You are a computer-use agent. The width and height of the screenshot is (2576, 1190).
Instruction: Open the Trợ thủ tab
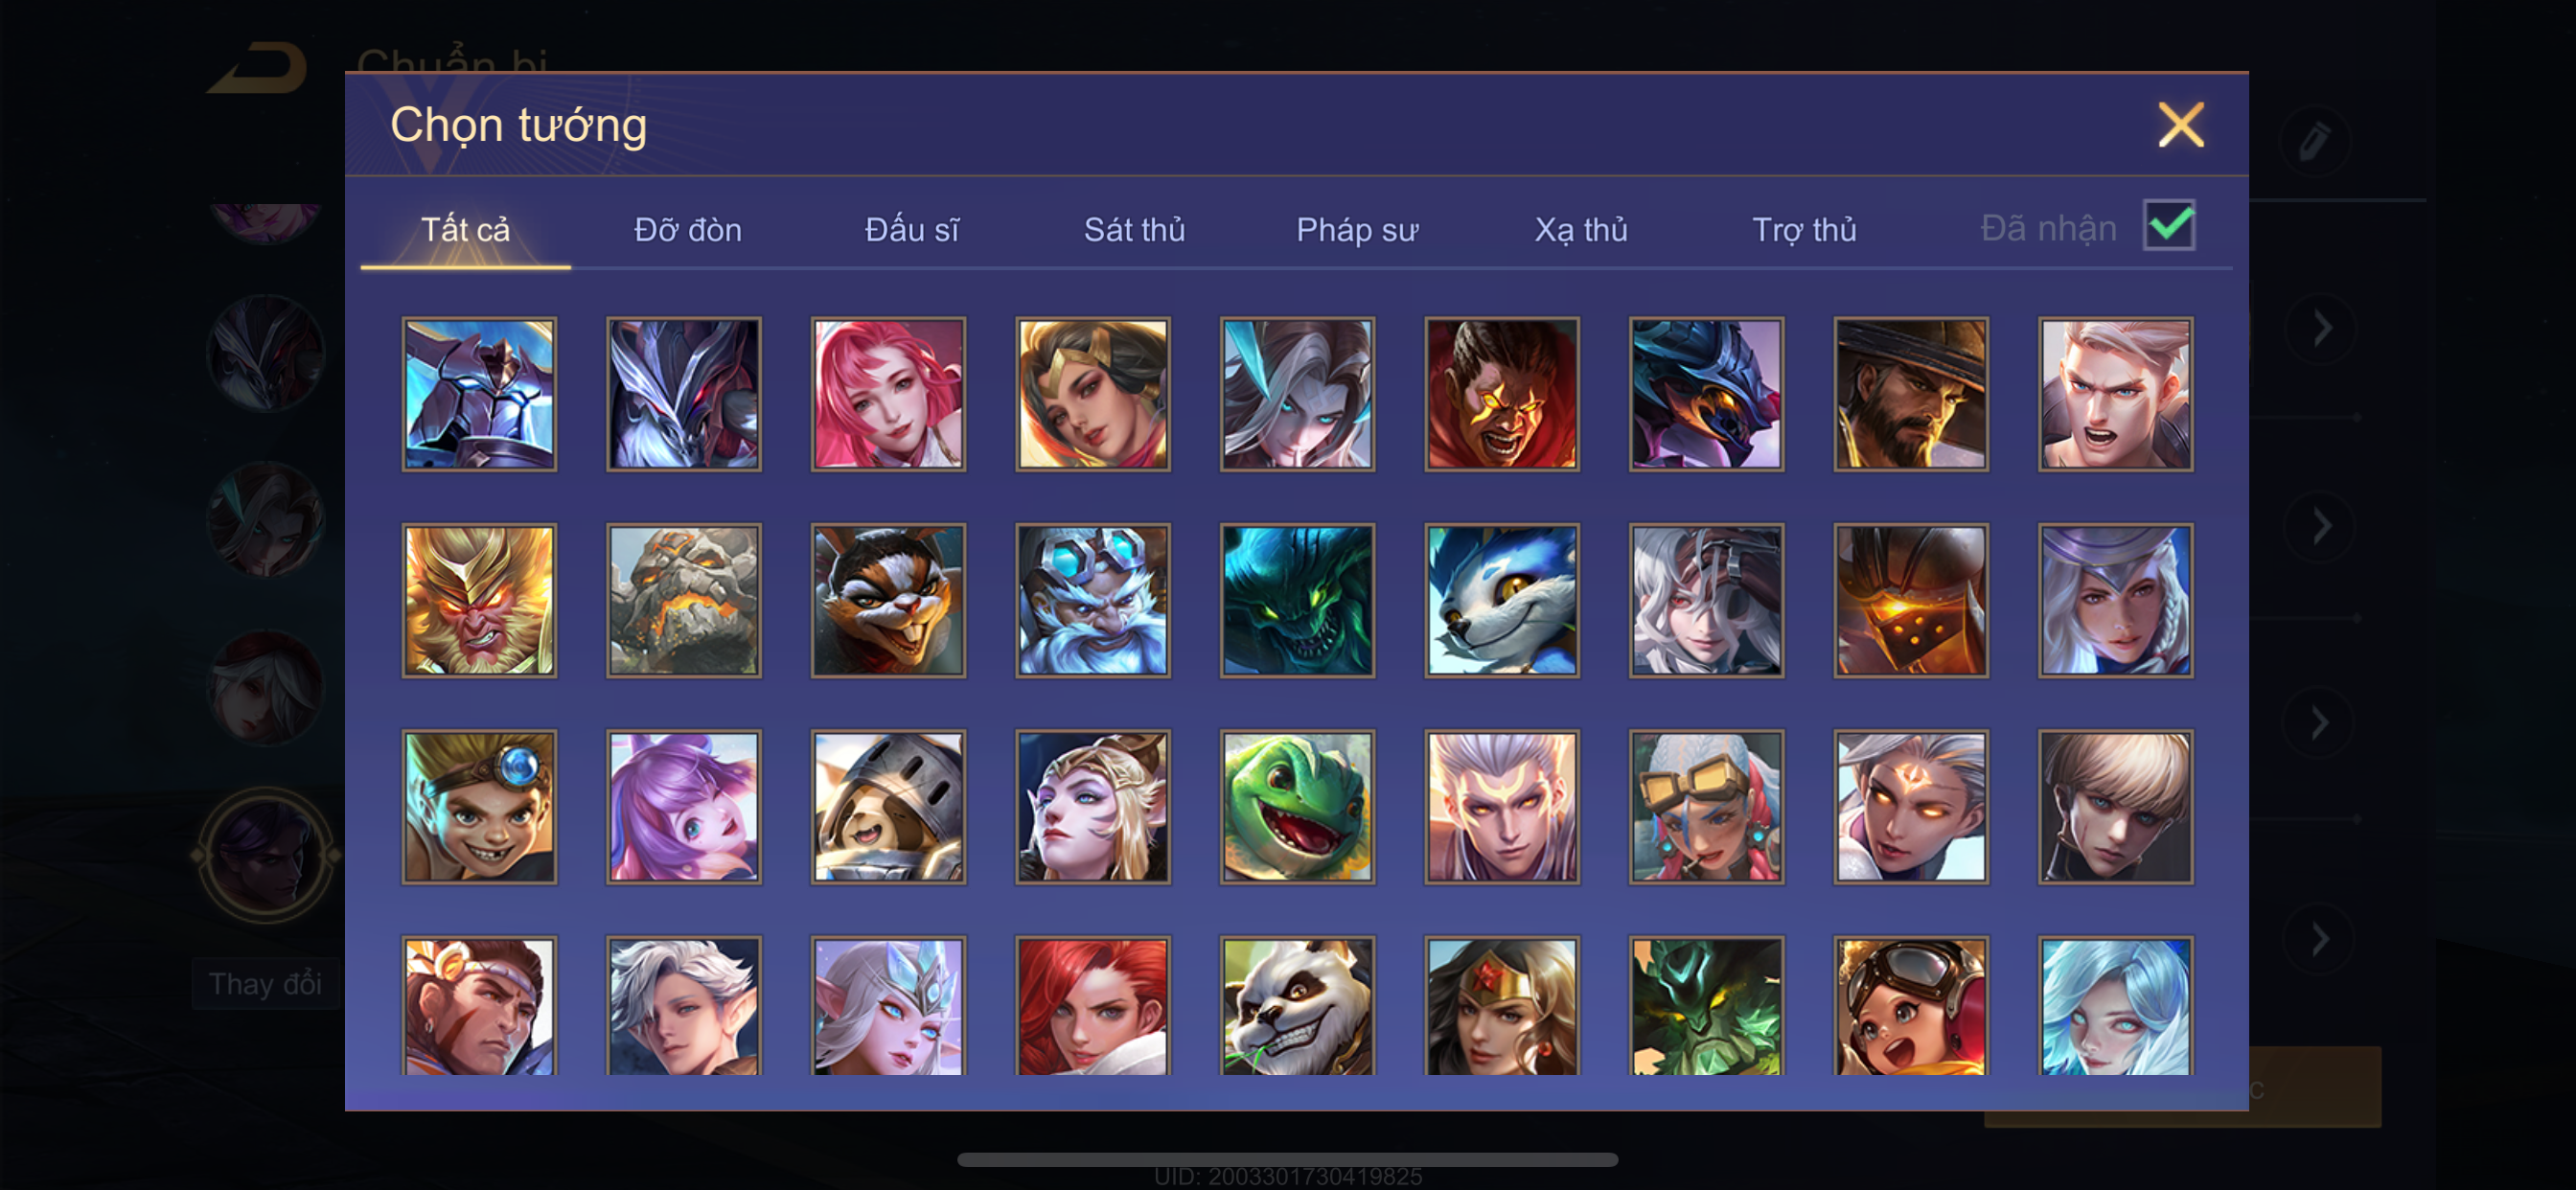pos(1804,230)
